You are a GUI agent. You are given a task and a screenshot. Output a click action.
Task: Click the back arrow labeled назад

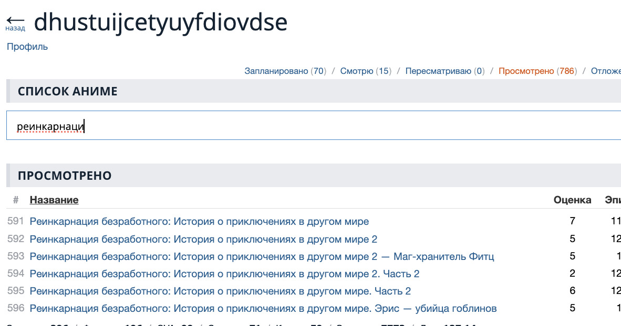pyautogui.click(x=15, y=23)
